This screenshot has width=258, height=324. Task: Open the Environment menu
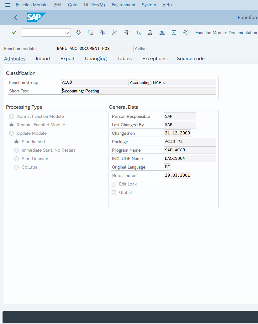pos(124,5)
